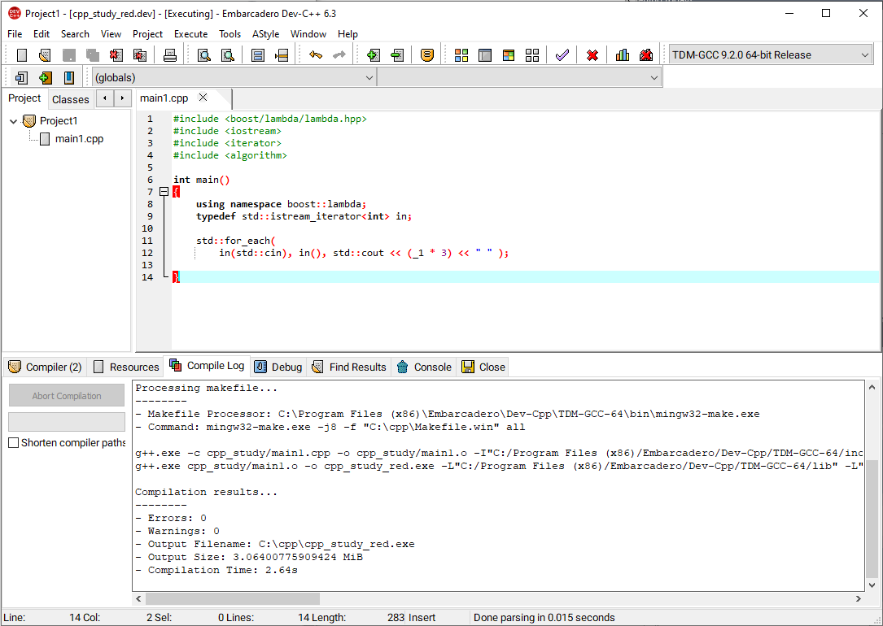Open the File menu

15,34
